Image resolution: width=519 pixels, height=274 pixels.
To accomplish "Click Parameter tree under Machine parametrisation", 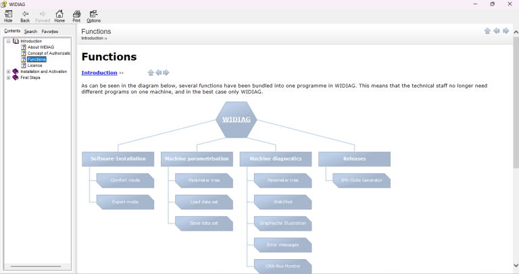I will pos(204,180).
